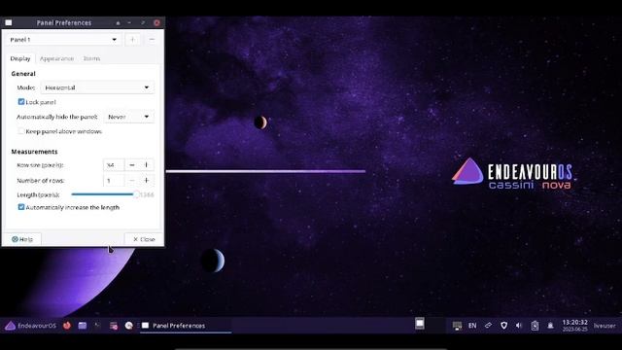Image resolution: width=622 pixels, height=350 pixels.
Task: Click the volume speaker tray icon
Action: click(519, 326)
